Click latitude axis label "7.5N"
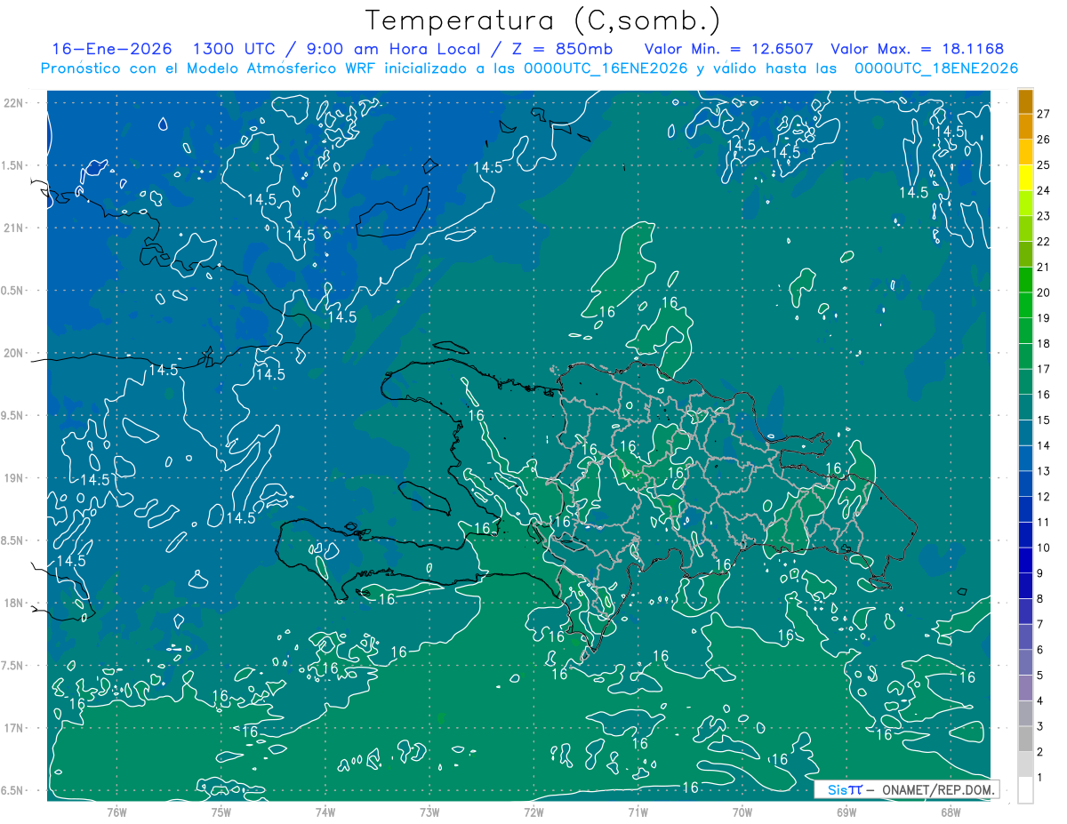Screen dimensions: 1067x824 [x=12, y=665]
